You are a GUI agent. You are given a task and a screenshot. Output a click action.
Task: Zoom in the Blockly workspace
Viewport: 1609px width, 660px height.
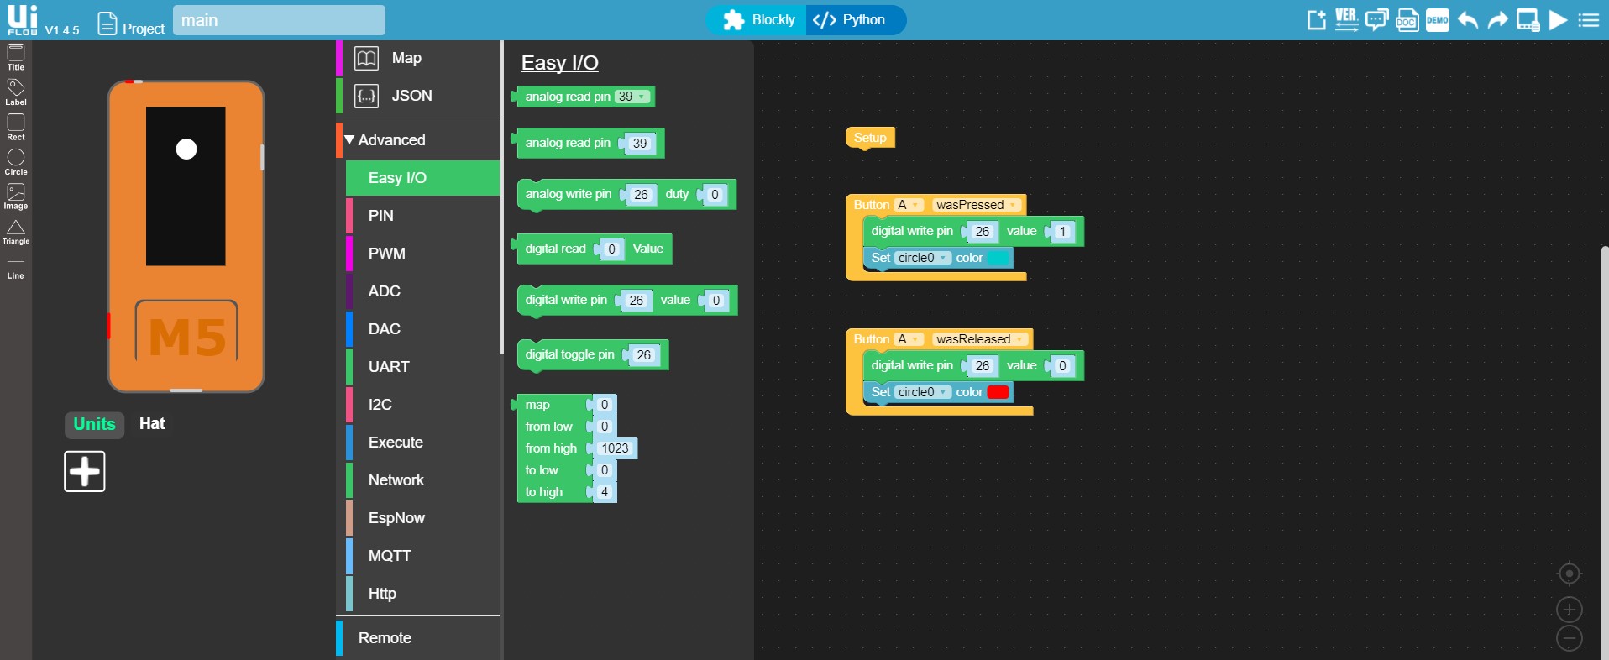tap(1570, 610)
